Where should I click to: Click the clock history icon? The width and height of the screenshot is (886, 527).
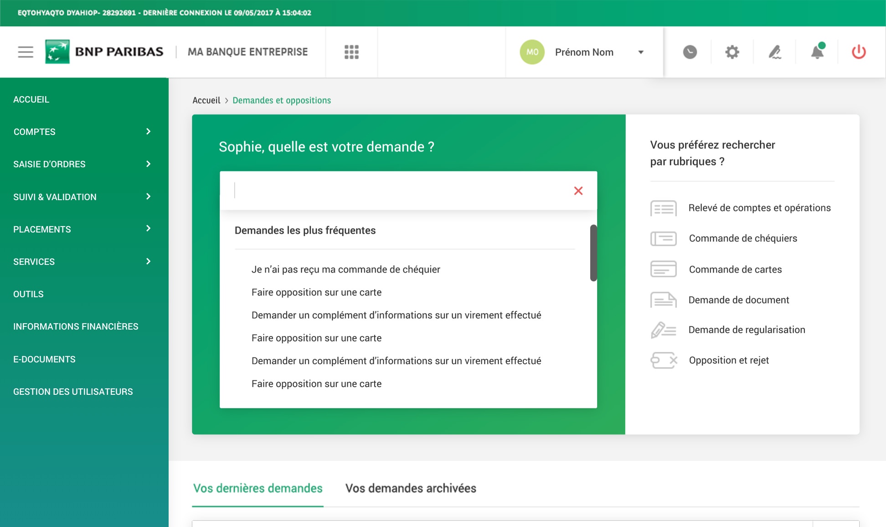[690, 52]
